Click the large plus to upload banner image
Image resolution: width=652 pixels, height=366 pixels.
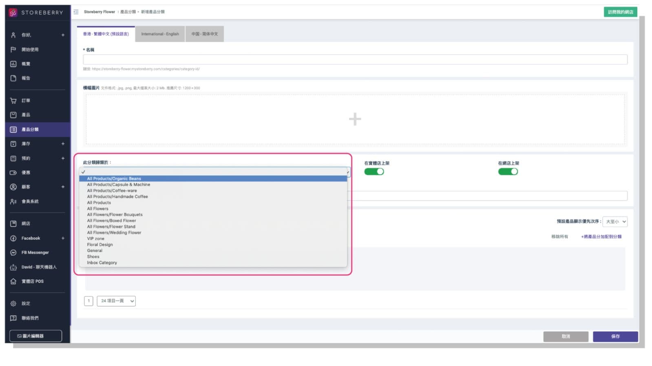click(x=355, y=119)
